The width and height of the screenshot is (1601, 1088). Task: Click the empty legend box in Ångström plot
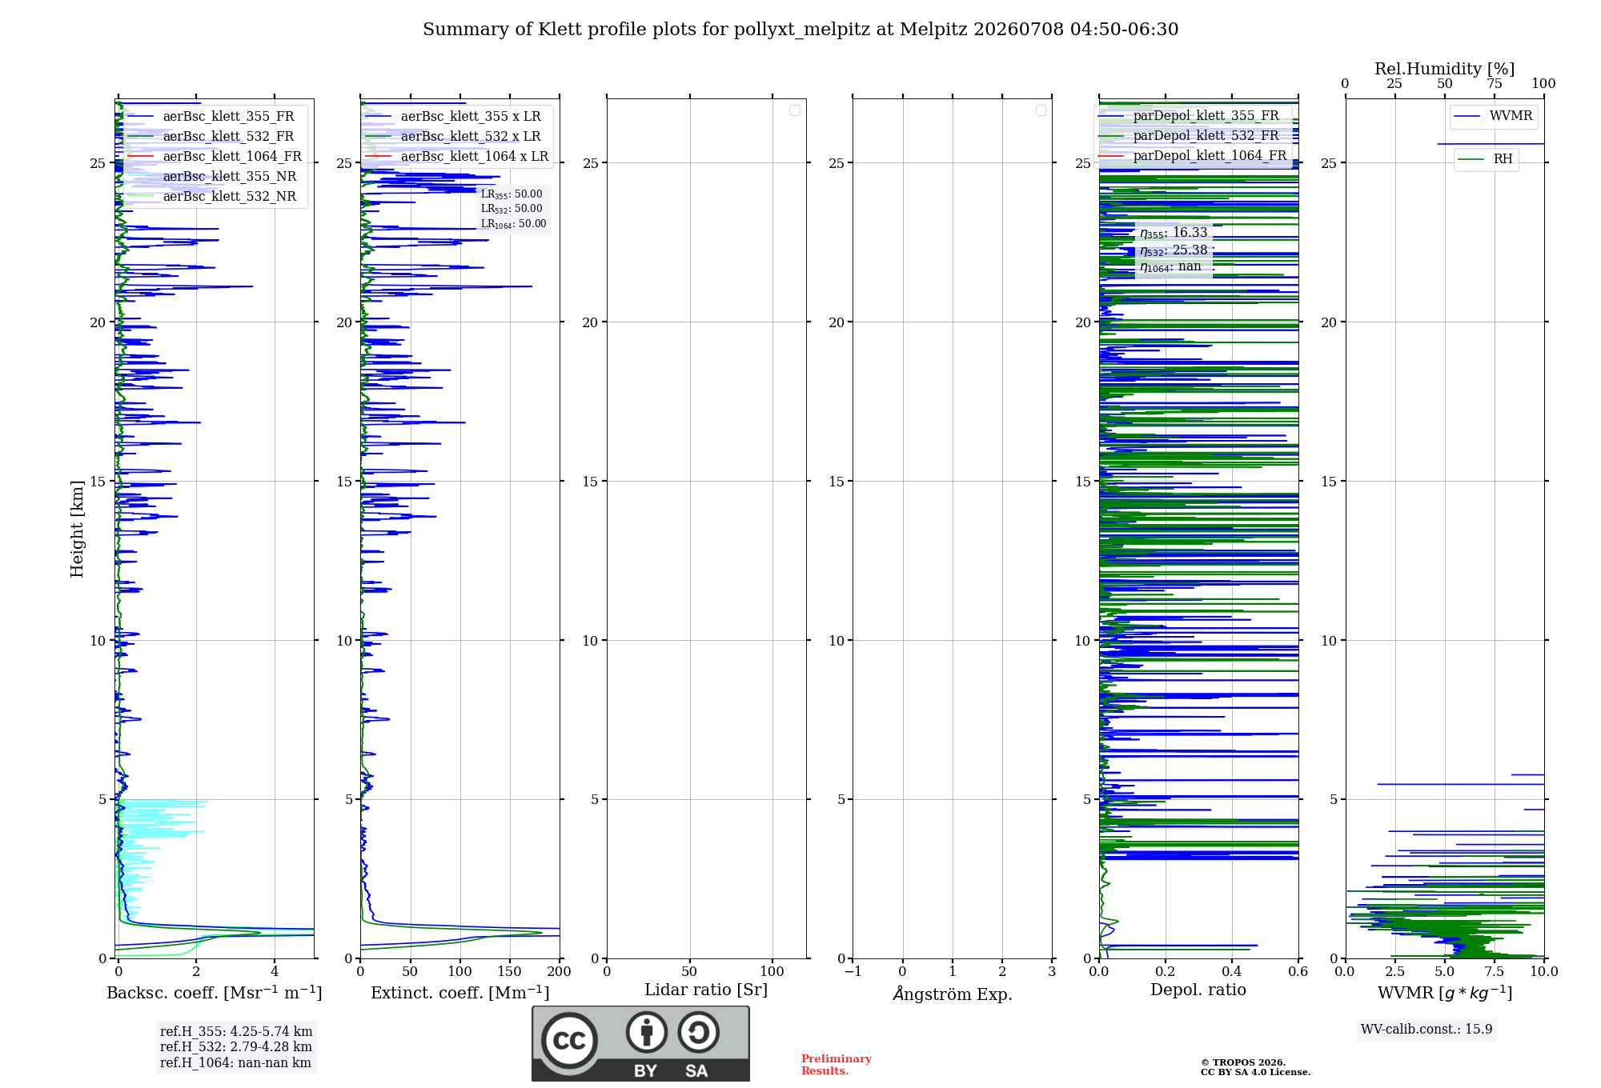tap(1041, 110)
